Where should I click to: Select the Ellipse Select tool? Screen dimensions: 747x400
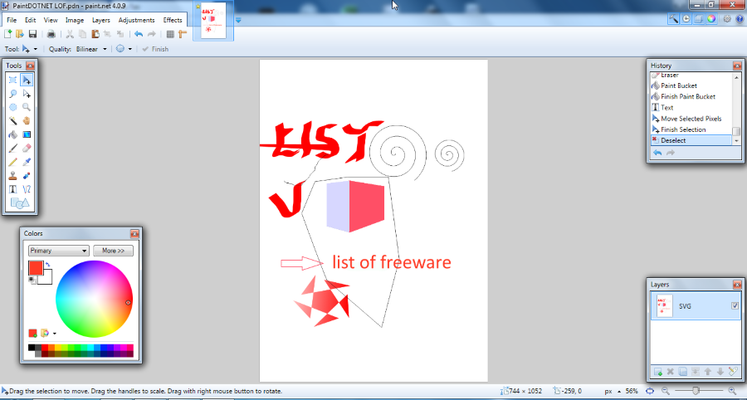12,107
